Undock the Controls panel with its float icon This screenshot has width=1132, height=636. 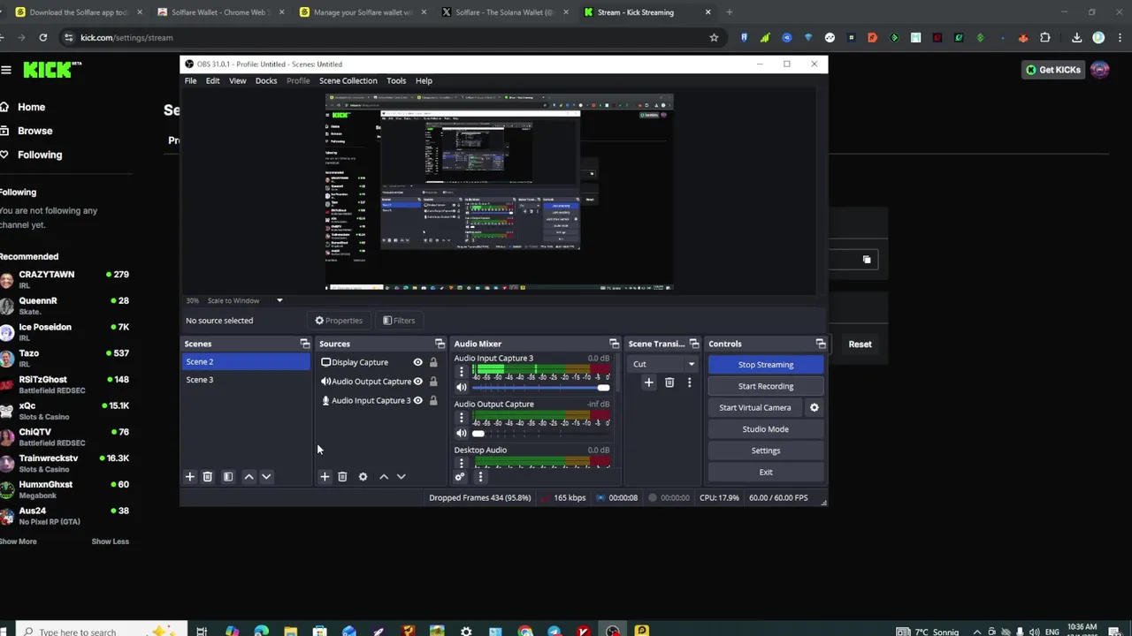click(821, 344)
